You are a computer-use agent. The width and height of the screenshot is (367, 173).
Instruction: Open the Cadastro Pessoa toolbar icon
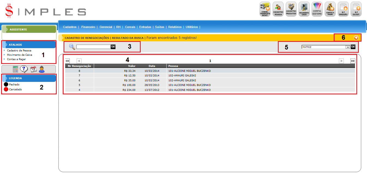tap(278, 9)
